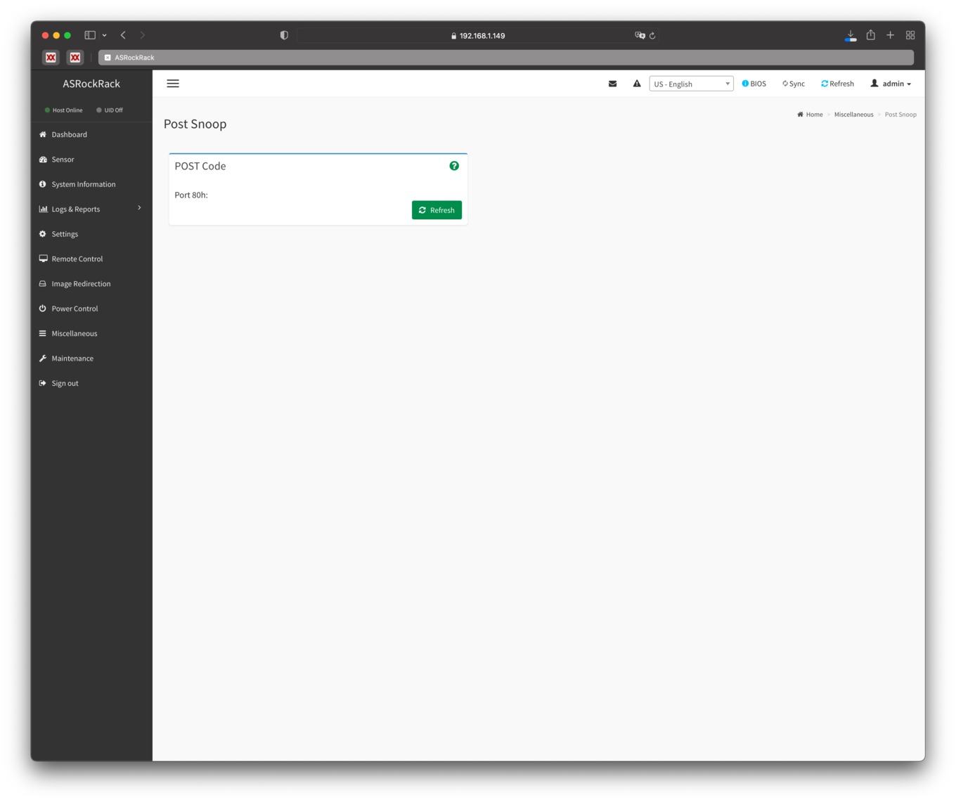This screenshot has height=802, width=956.
Task: Show Safari tab overview grid icon
Action: 910,35
